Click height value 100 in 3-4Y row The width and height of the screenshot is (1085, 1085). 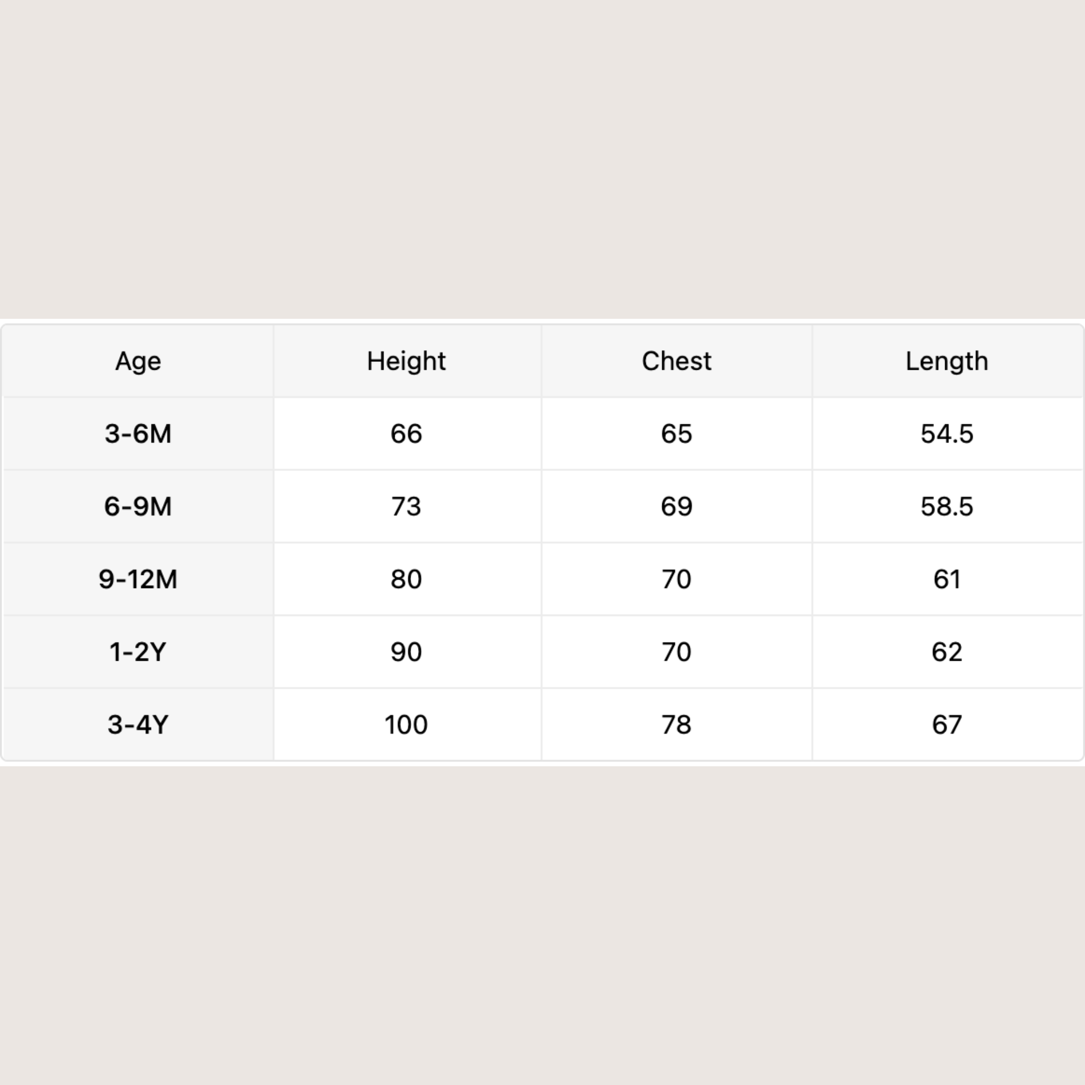click(406, 724)
